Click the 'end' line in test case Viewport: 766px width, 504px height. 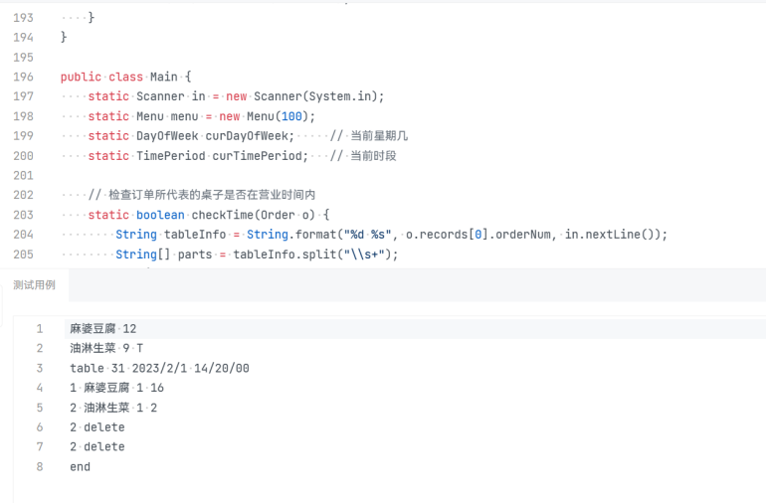[x=80, y=466]
